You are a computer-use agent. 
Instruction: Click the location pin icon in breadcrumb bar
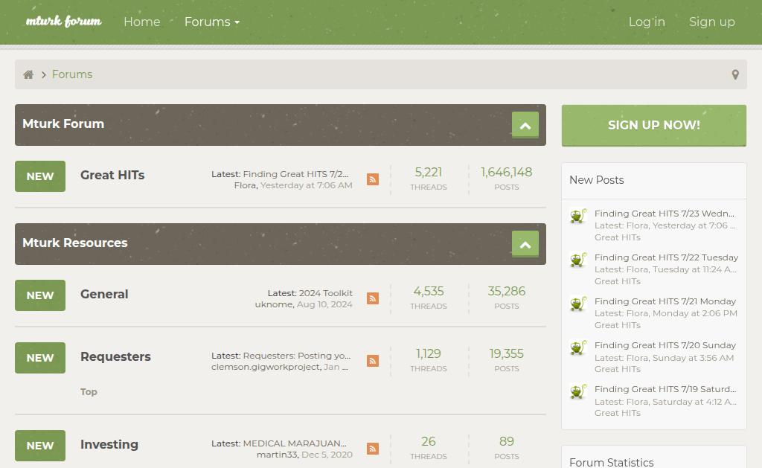coord(735,74)
